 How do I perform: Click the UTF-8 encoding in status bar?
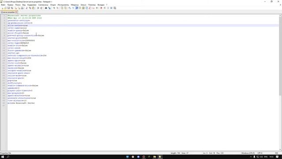point(260,153)
